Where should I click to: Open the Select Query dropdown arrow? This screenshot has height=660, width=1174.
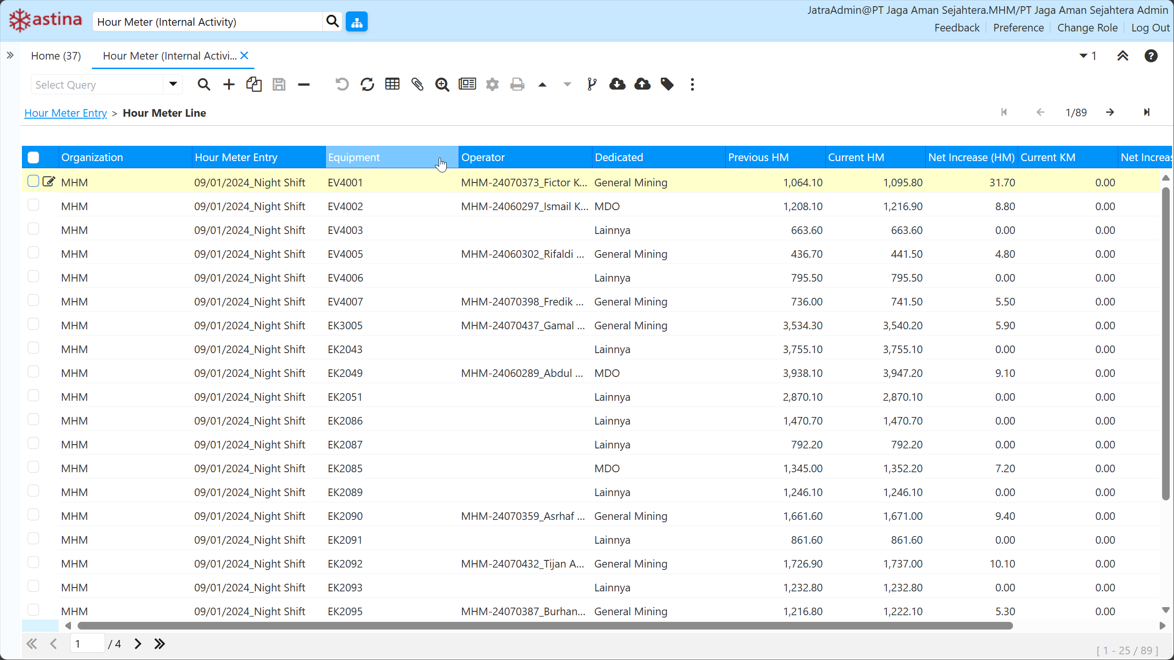(x=173, y=84)
